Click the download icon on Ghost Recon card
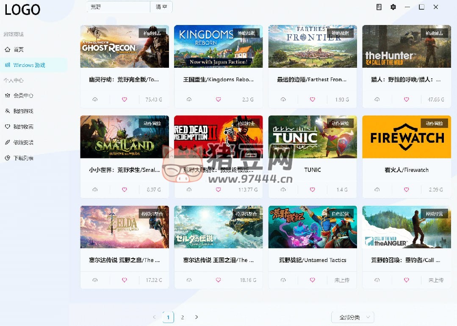The width and height of the screenshot is (457, 326). [x=95, y=99]
